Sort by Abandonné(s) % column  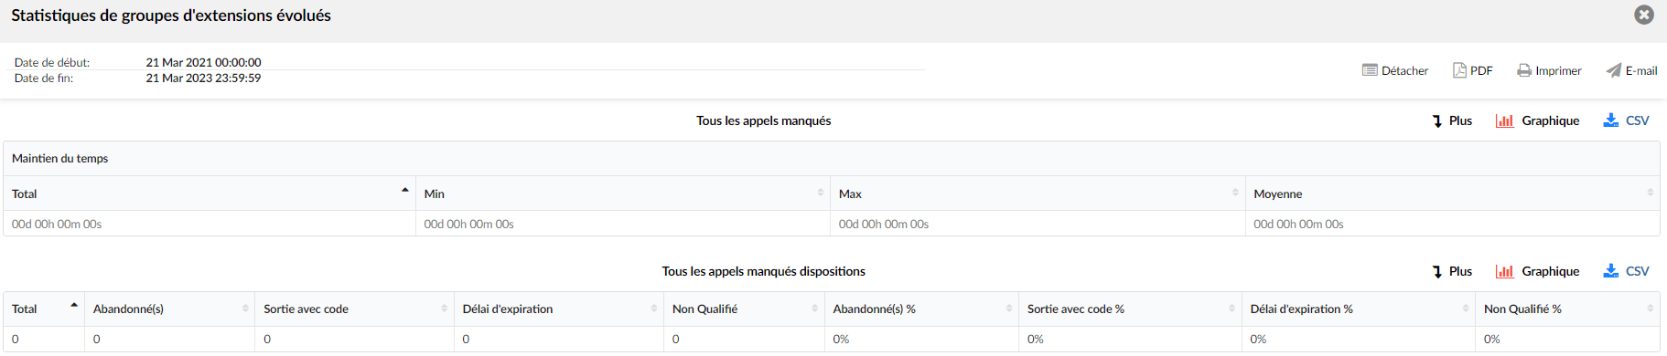[x=921, y=309]
